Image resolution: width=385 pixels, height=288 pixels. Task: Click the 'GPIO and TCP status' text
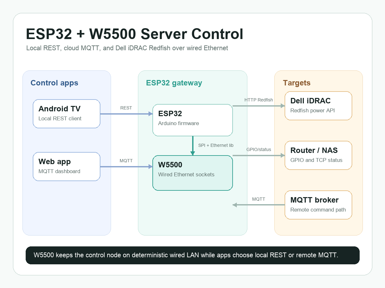point(316,160)
